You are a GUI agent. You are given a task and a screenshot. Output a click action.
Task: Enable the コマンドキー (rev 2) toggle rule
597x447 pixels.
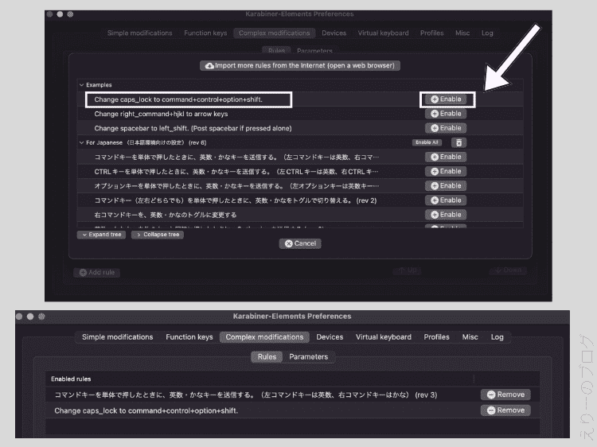tap(446, 200)
